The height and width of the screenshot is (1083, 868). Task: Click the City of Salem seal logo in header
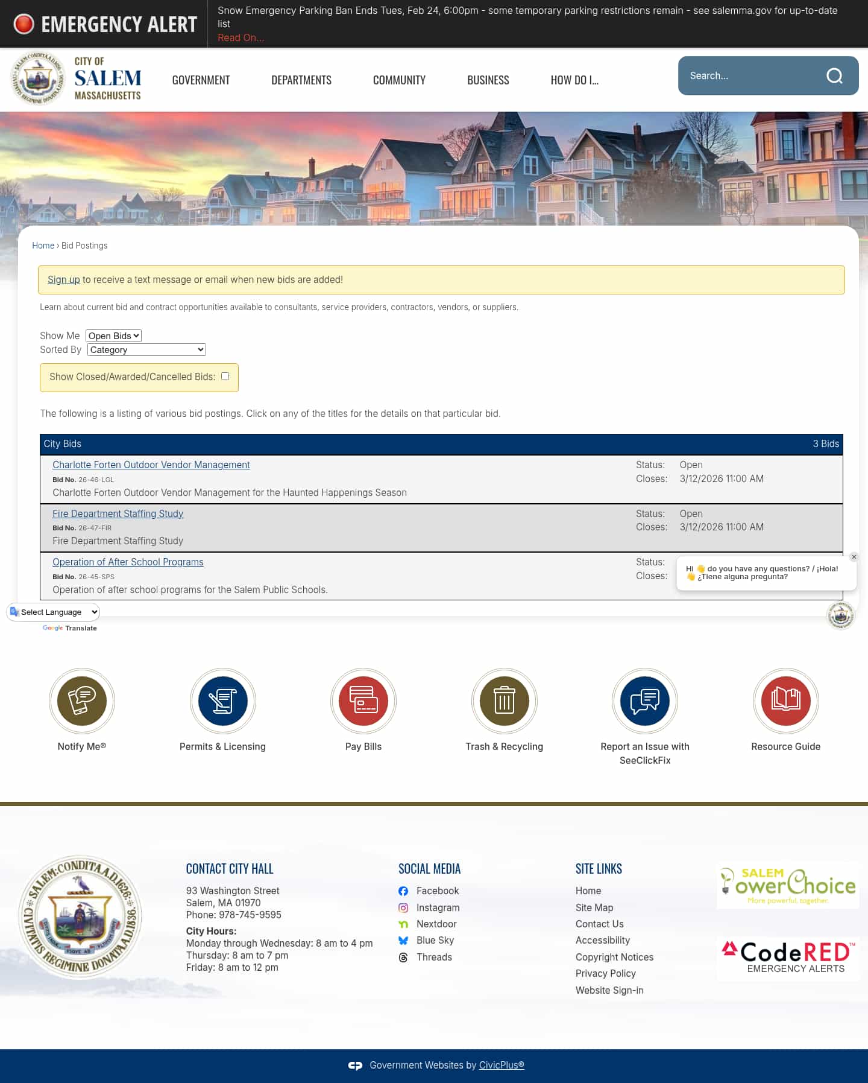38,78
